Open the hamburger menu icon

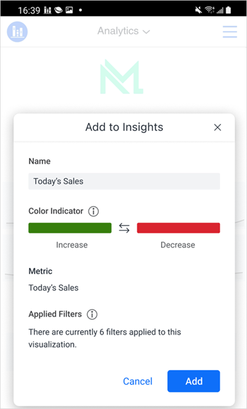230,32
